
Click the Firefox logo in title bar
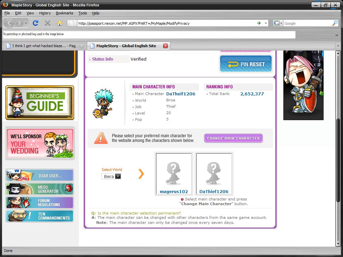pos(5,5)
